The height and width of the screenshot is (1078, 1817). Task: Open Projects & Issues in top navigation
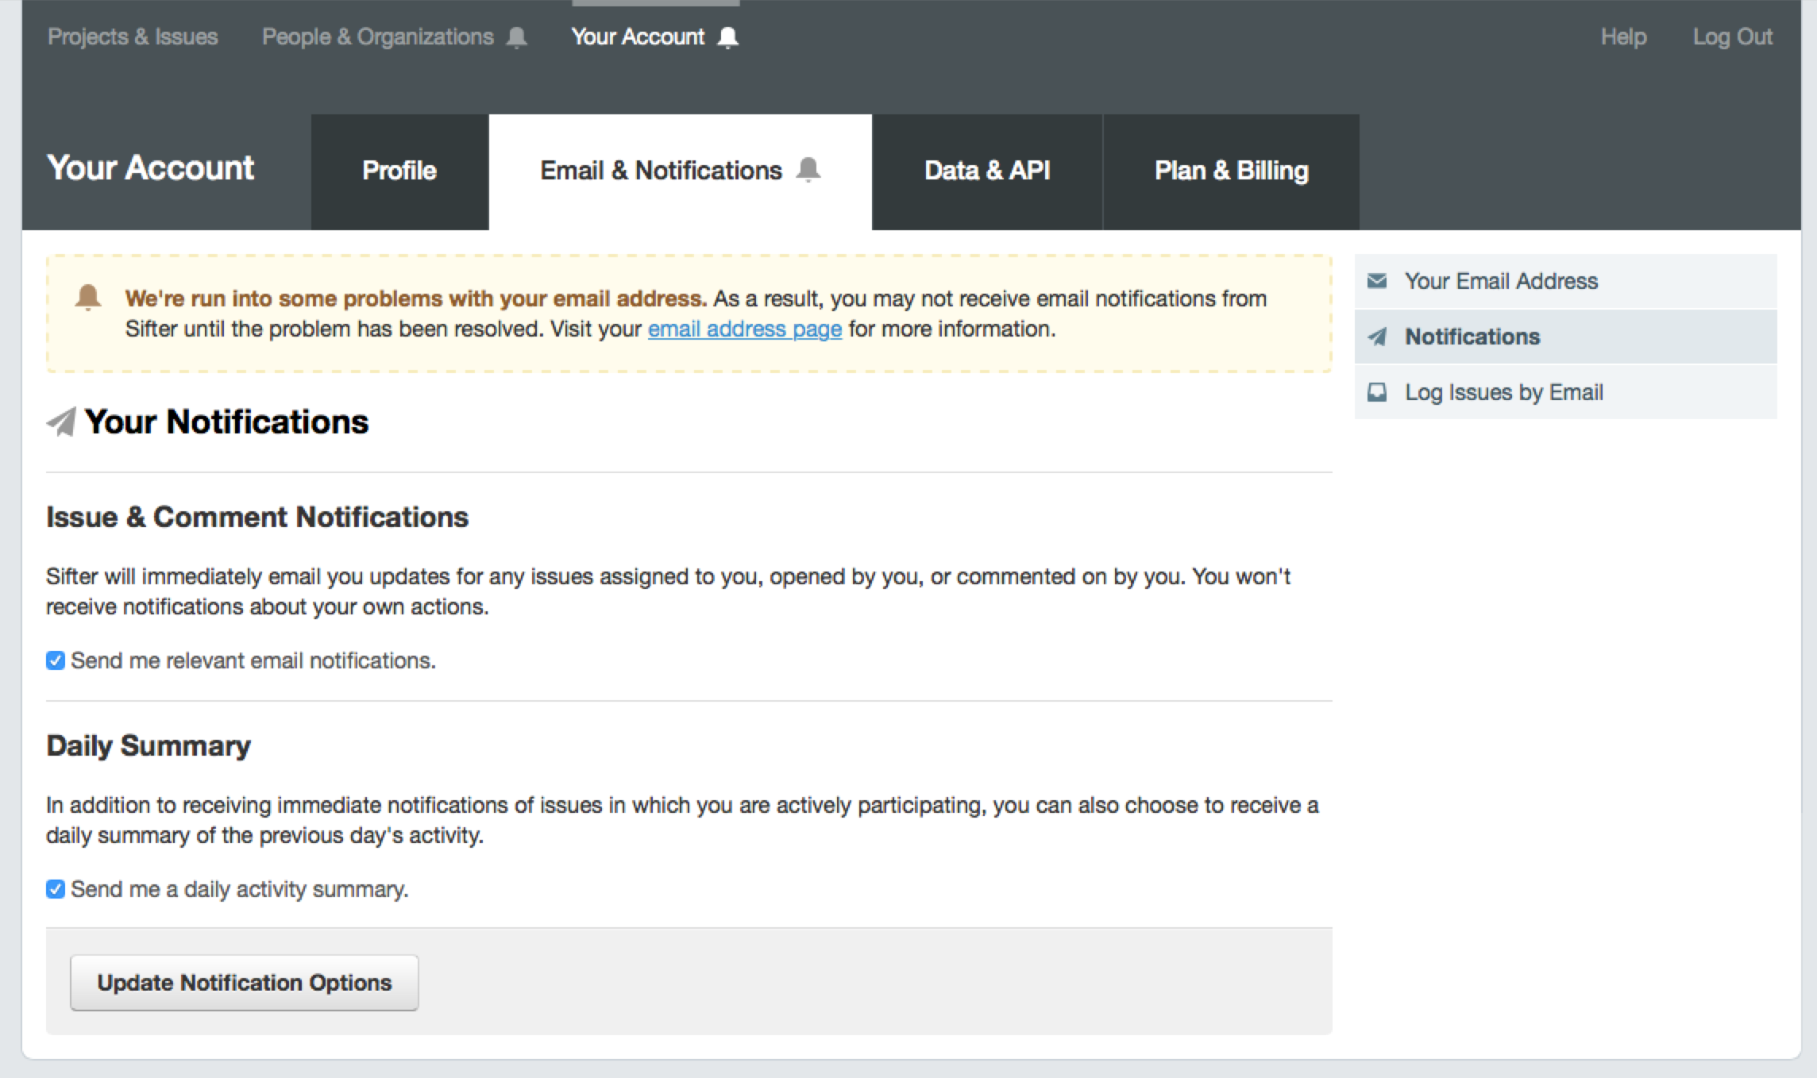pos(133,37)
